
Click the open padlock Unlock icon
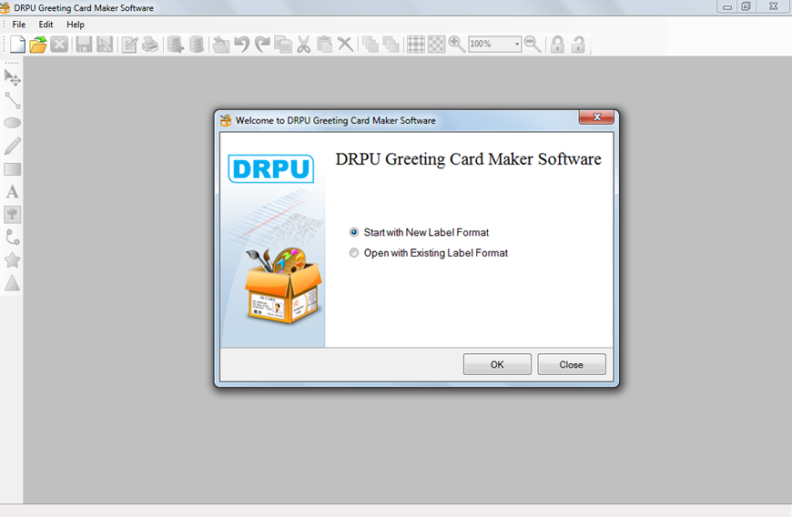[578, 45]
